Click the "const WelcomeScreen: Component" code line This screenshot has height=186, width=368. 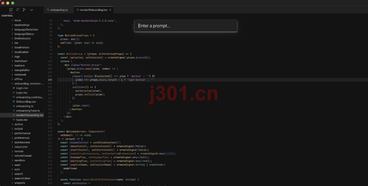(x=81, y=132)
